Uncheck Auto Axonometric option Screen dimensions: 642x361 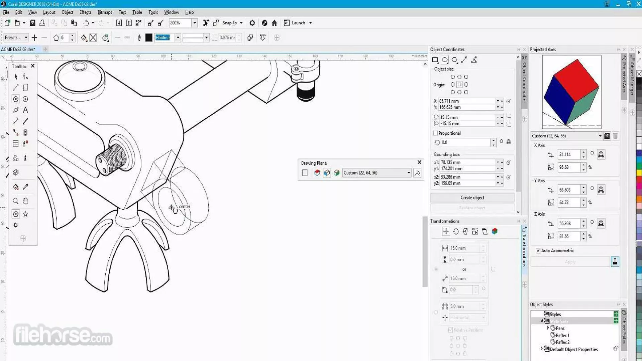tap(538, 251)
